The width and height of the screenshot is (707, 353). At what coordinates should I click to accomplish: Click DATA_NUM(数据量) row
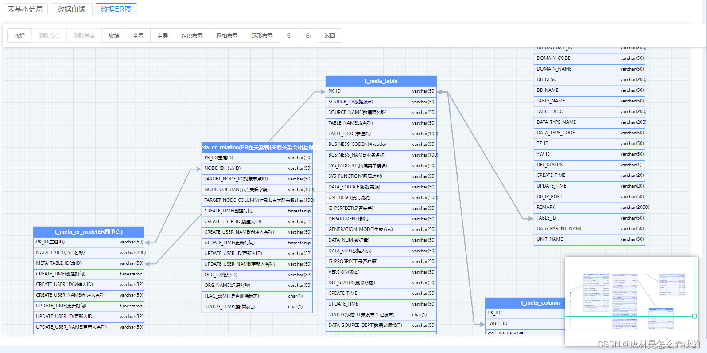381,240
